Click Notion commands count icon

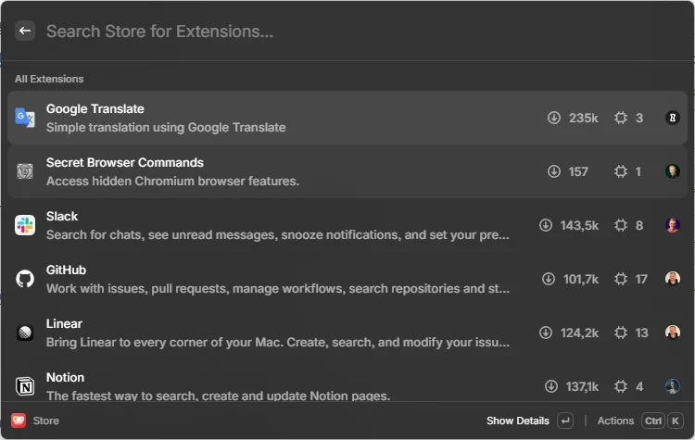(x=621, y=386)
